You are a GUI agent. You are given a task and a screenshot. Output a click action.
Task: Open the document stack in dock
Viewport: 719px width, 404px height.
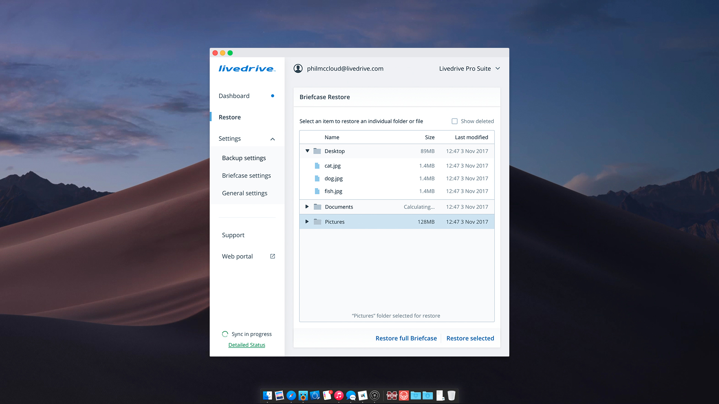440,395
